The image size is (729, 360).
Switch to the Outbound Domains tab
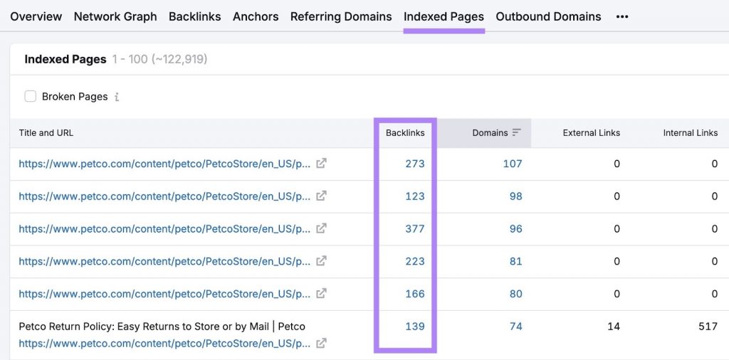[x=549, y=17]
